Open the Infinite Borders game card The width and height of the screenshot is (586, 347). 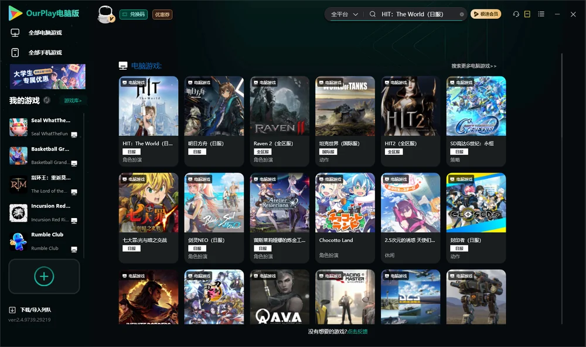[x=148, y=297]
